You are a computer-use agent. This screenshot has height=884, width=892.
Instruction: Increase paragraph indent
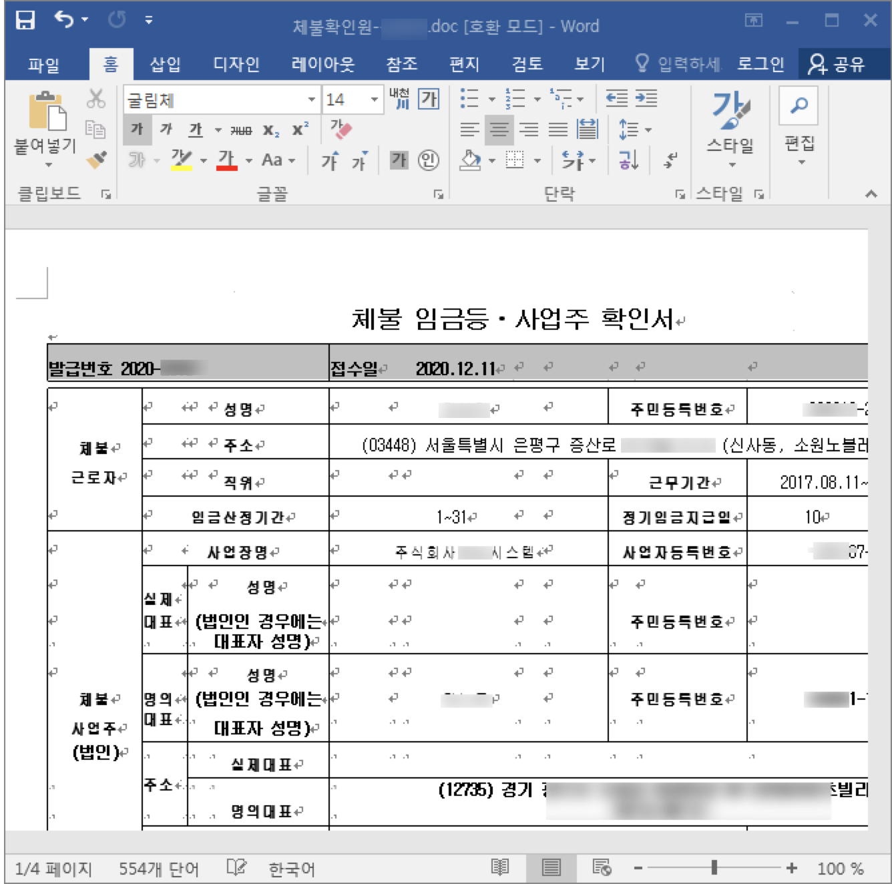tap(646, 99)
